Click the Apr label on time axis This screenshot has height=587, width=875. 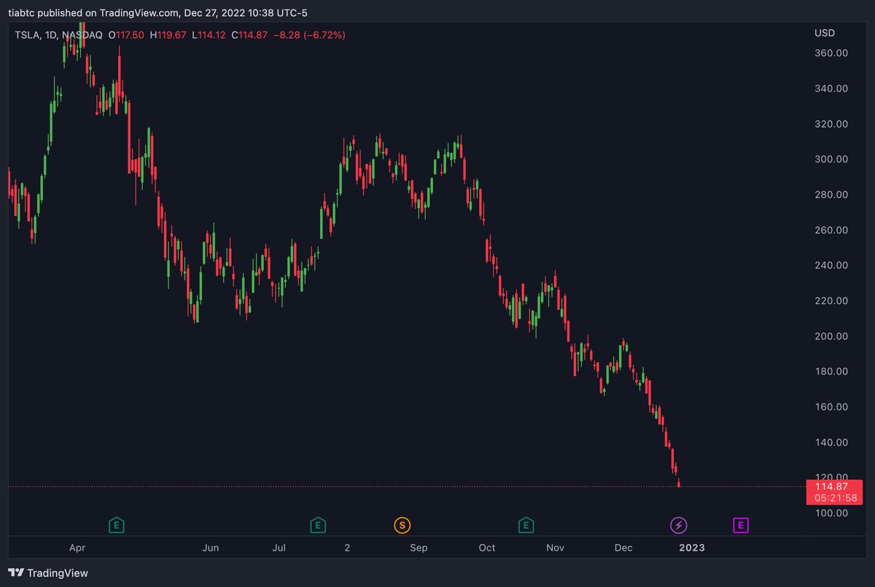pos(77,548)
